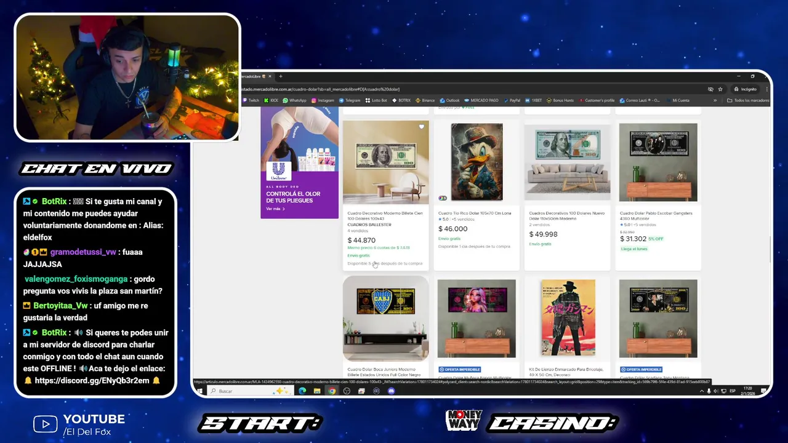Show hidden system tray icons
This screenshot has height=443, width=788.
[702, 391]
